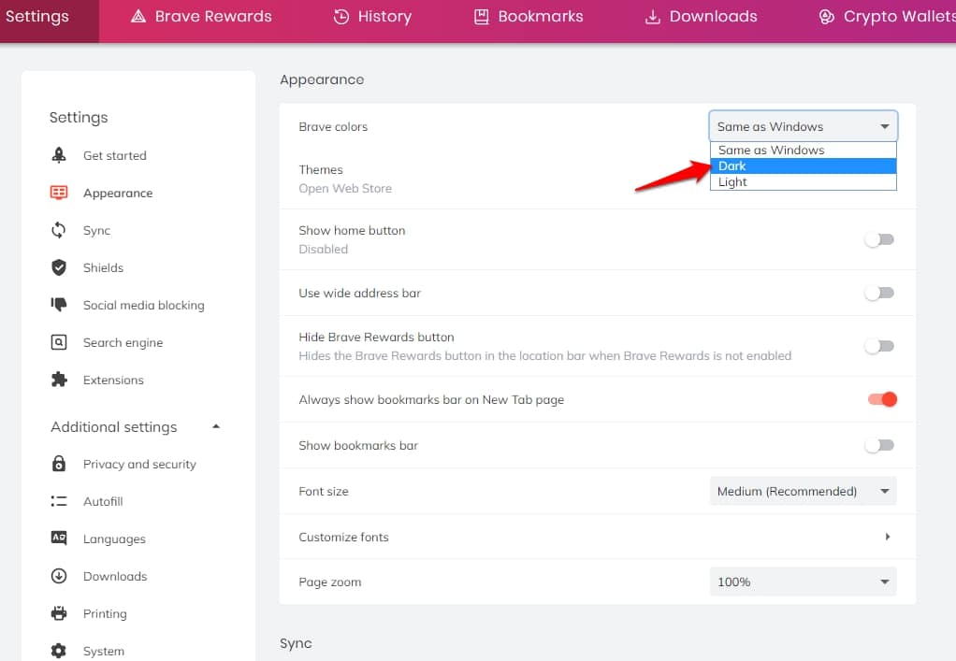The image size is (956, 661).
Task: Switch to History tab
Action: click(x=372, y=17)
